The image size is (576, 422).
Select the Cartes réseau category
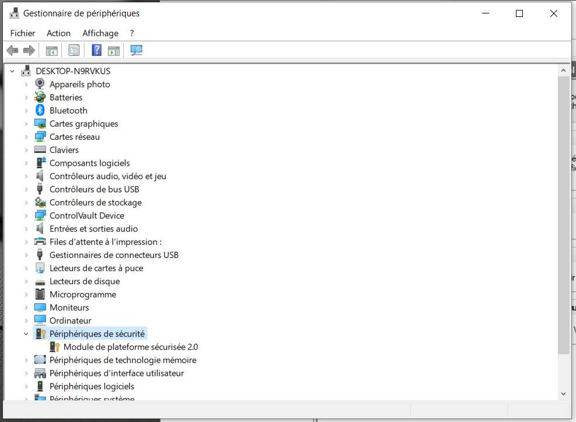pyautogui.click(x=74, y=137)
